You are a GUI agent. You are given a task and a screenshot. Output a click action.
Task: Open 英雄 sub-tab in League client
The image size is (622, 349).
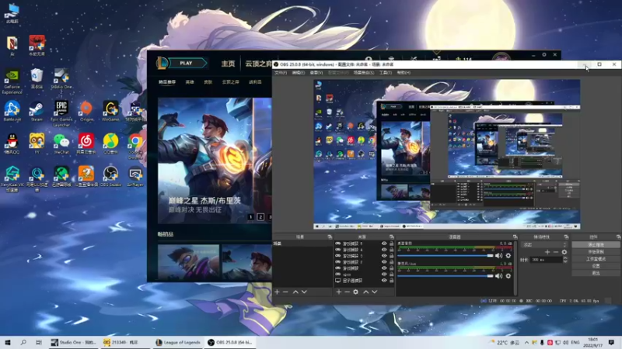pyautogui.click(x=190, y=82)
